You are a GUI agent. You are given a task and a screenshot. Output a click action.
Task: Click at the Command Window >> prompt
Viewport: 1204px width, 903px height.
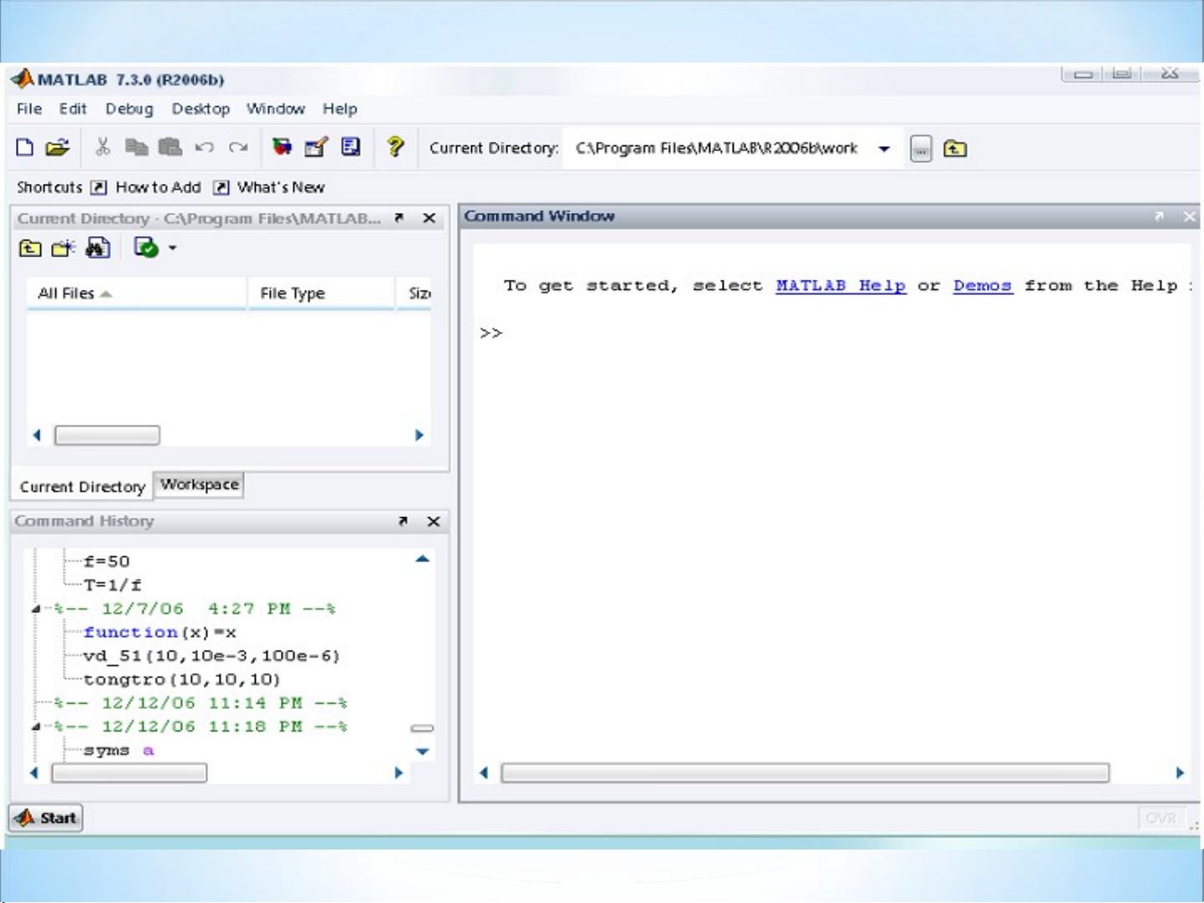point(491,333)
